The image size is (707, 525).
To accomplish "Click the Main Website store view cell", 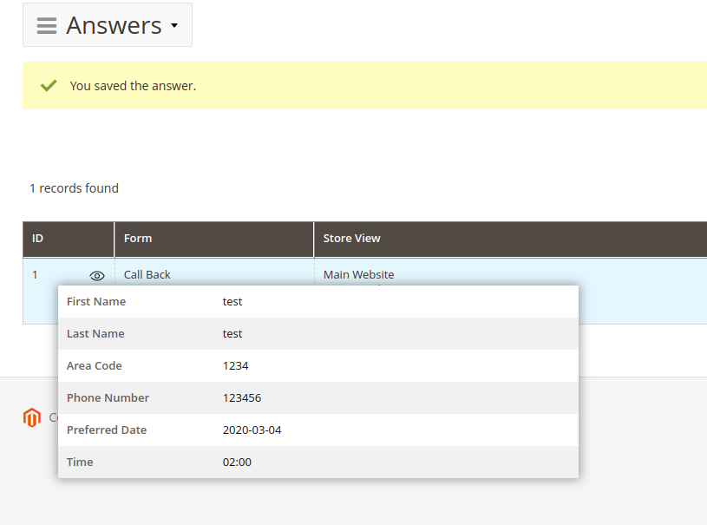I will (x=358, y=274).
